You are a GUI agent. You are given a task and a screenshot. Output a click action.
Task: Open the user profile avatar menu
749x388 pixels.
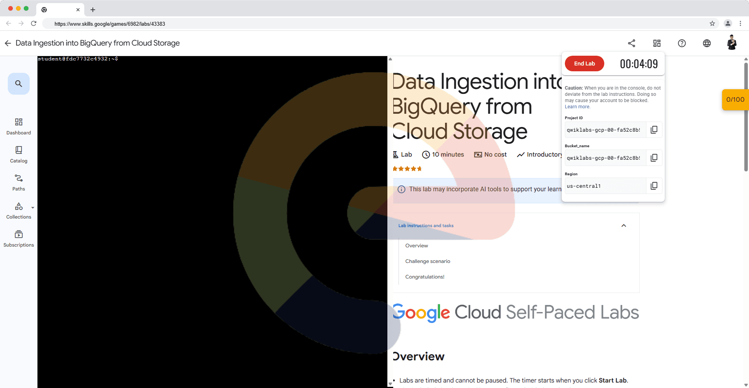(x=731, y=43)
